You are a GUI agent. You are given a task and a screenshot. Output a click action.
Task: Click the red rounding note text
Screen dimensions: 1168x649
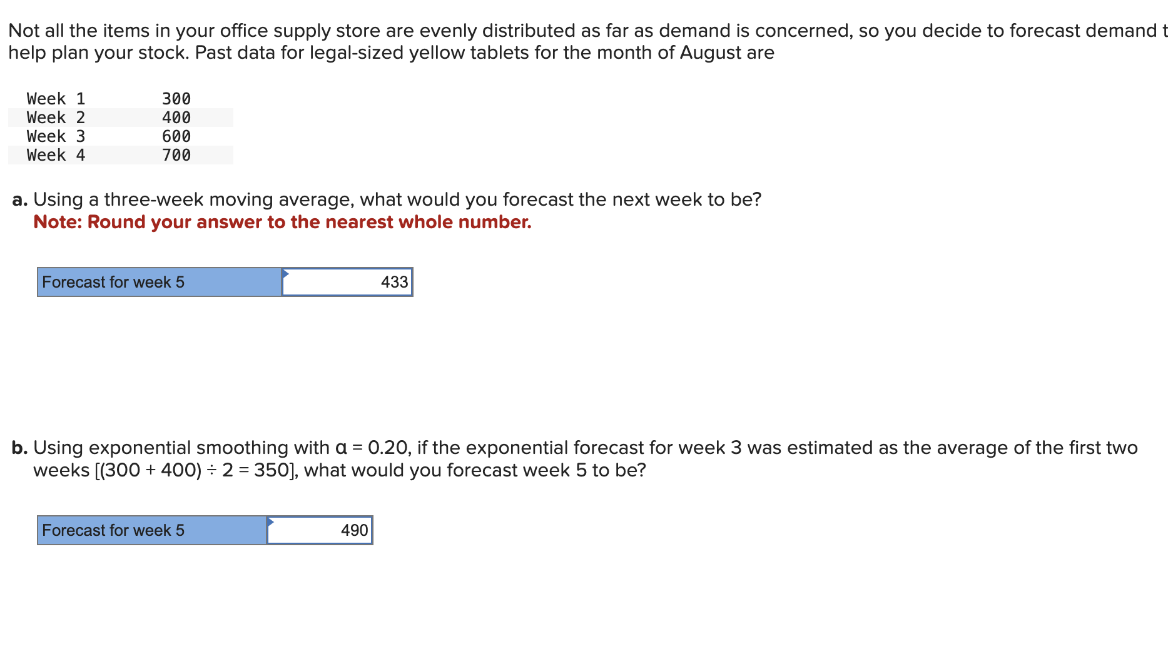point(283,222)
